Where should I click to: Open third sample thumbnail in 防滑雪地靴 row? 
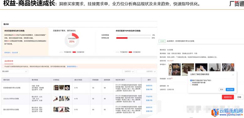pyautogui.click(x=67, y=88)
